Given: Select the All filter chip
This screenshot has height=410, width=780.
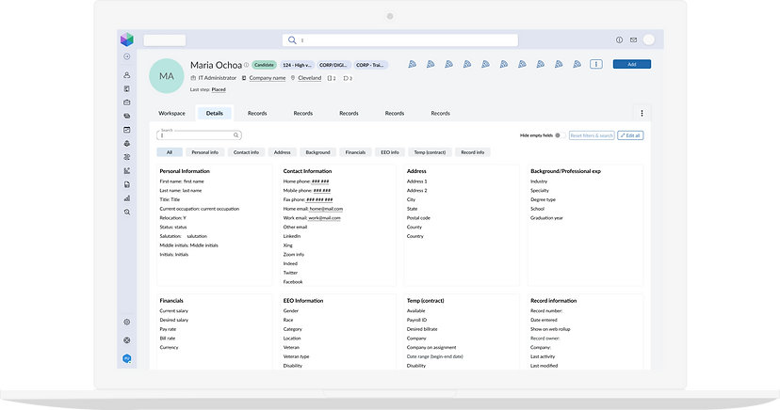Looking at the screenshot, I should 170,152.
